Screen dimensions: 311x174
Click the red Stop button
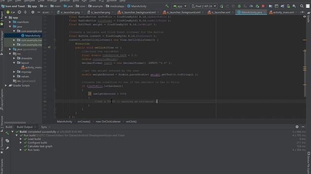pyautogui.click(x=263, y=6)
